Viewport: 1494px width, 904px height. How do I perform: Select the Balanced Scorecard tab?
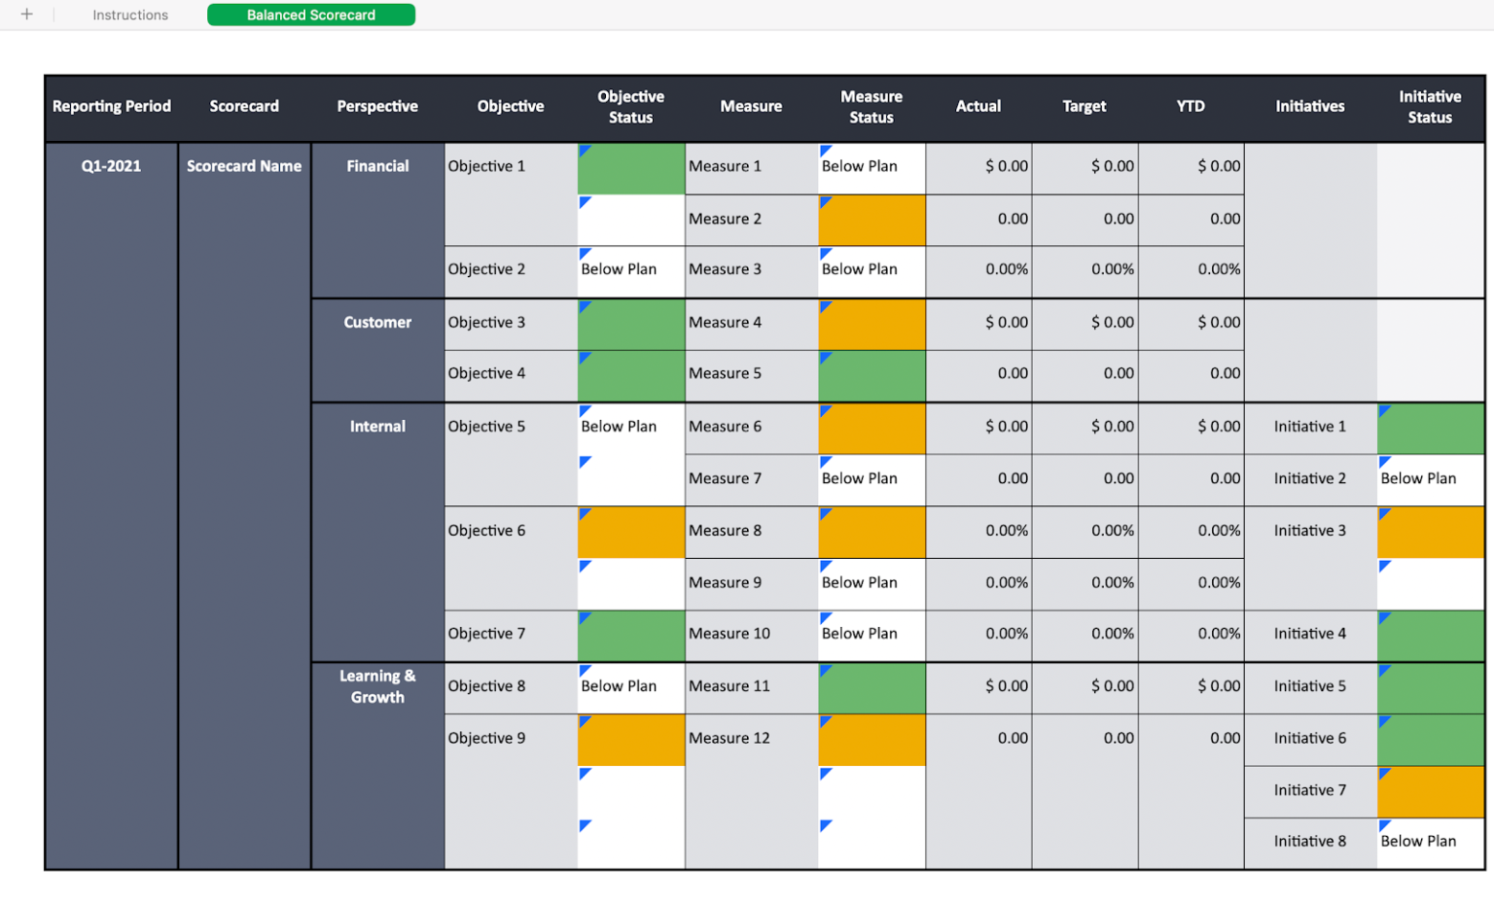(x=311, y=15)
